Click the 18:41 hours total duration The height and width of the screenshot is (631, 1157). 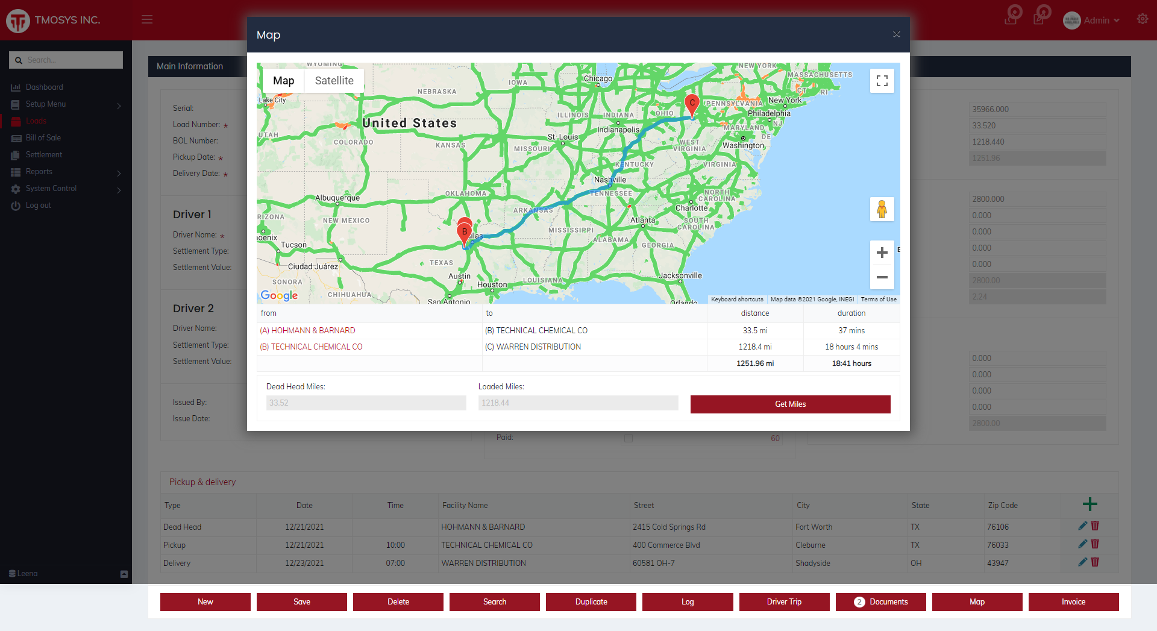click(851, 363)
